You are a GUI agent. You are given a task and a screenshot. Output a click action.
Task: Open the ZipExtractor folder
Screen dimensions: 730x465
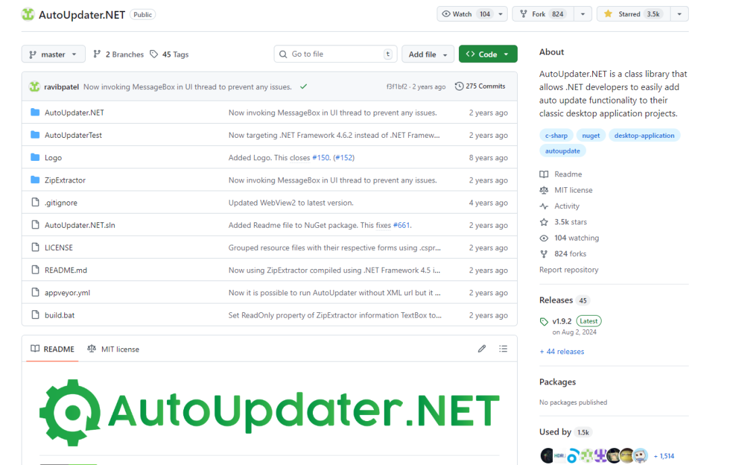click(65, 180)
